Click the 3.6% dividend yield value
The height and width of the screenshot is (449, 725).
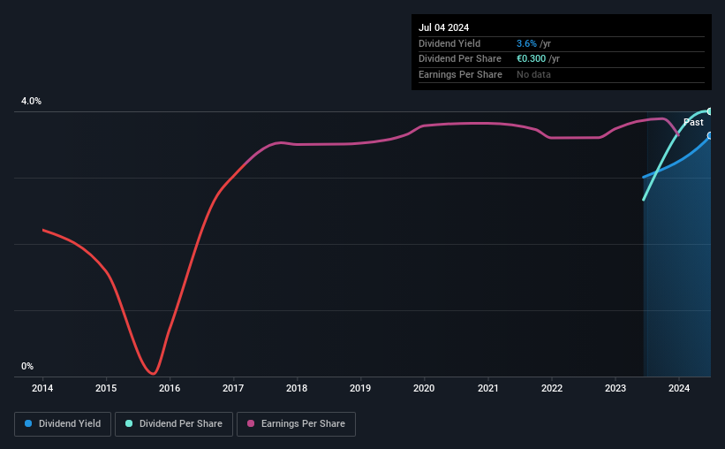(526, 43)
